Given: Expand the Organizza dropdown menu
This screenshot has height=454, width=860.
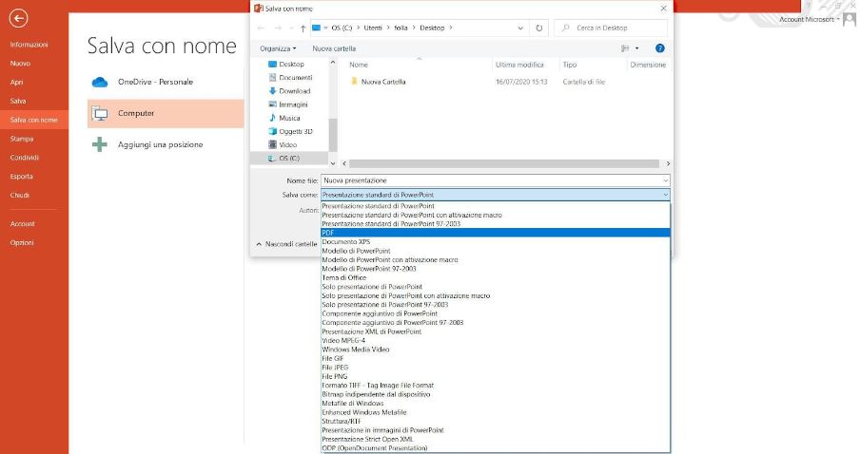Looking at the screenshot, I should point(278,47).
